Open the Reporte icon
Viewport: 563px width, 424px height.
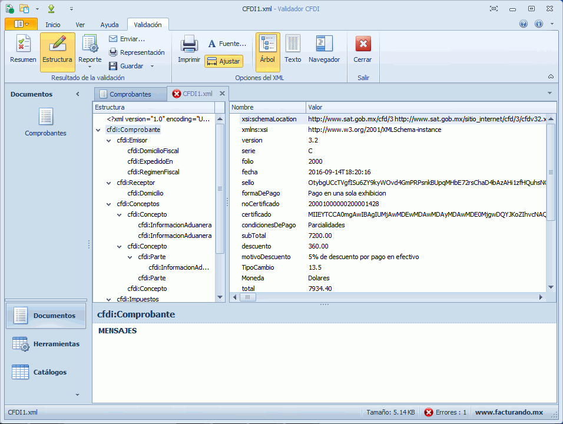click(90, 45)
